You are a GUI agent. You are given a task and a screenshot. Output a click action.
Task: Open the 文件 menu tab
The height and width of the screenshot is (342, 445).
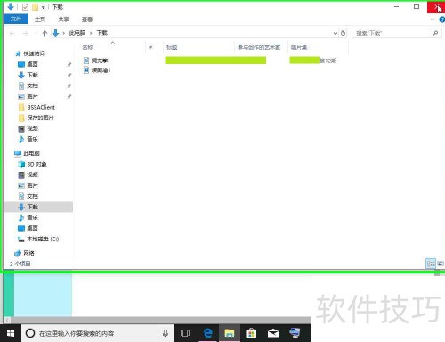pyautogui.click(x=16, y=20)
